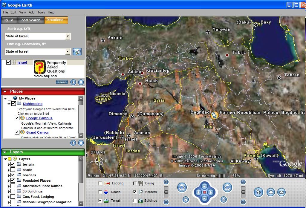Check the roads layer checkbox
The height and width of the screenshot is (208, 306).
(13, 170)
